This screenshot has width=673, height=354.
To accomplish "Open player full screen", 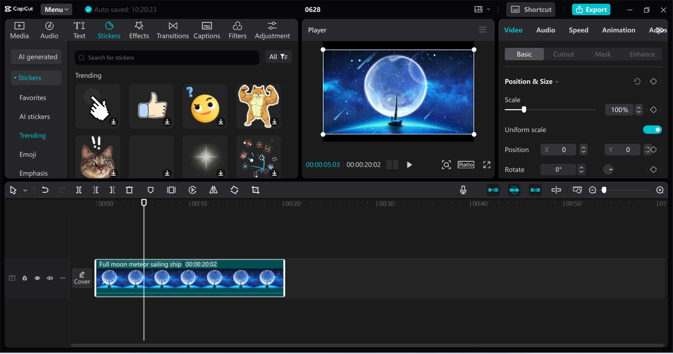I will click(x=487, y=164).
